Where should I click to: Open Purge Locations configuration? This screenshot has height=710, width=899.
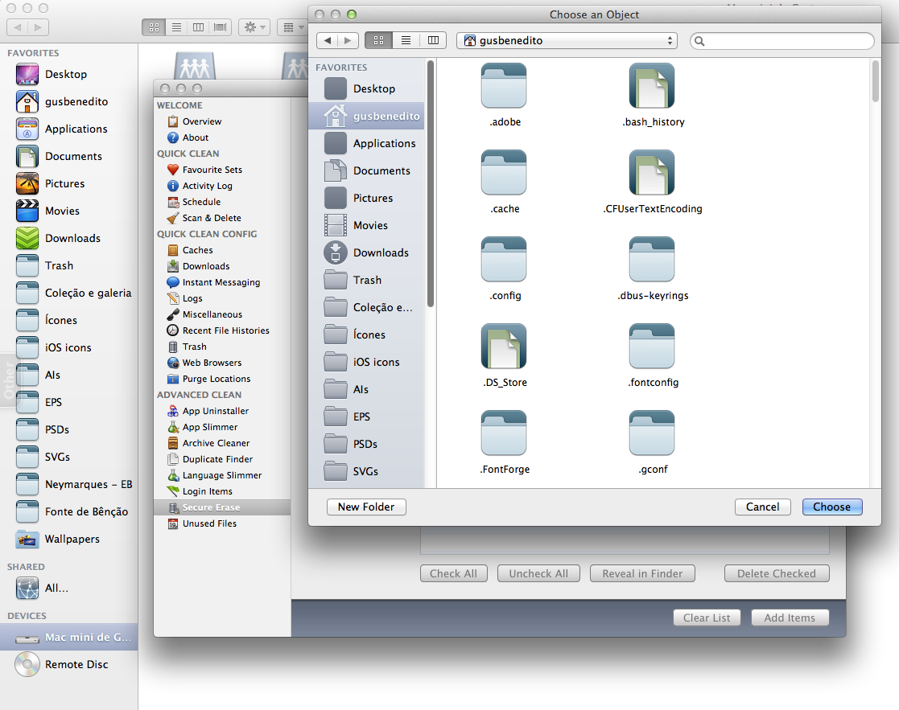click(x=208, y=379)
